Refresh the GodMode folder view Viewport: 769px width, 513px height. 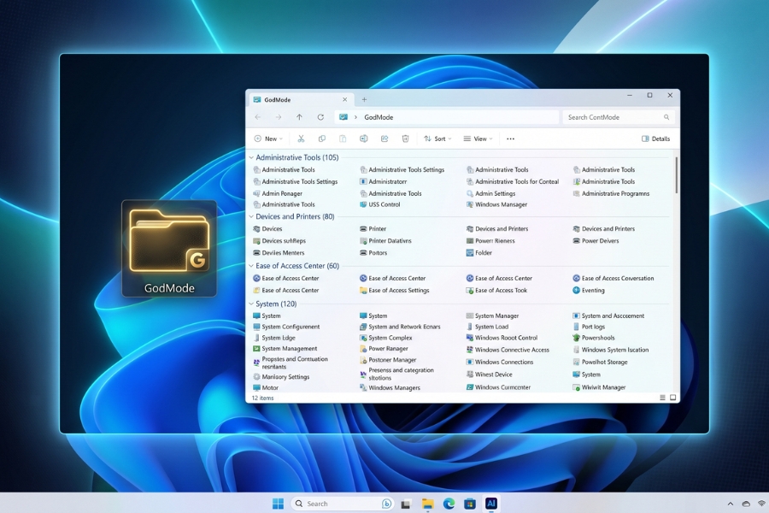[x=320, y=117]
